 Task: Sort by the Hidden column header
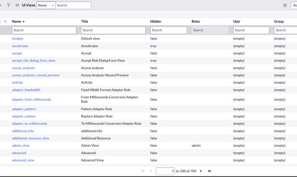[156, 22]
